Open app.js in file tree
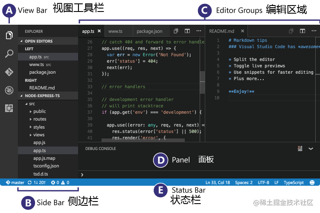This screenshot has width=320, height=213. pyautogui.click(x=48, y=142)
